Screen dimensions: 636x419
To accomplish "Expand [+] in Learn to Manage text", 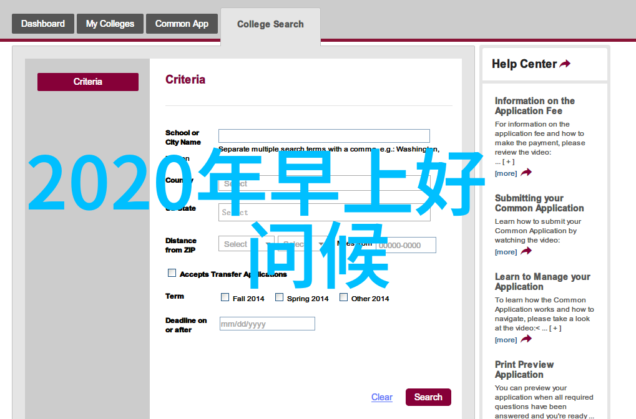I will point(555,328).
